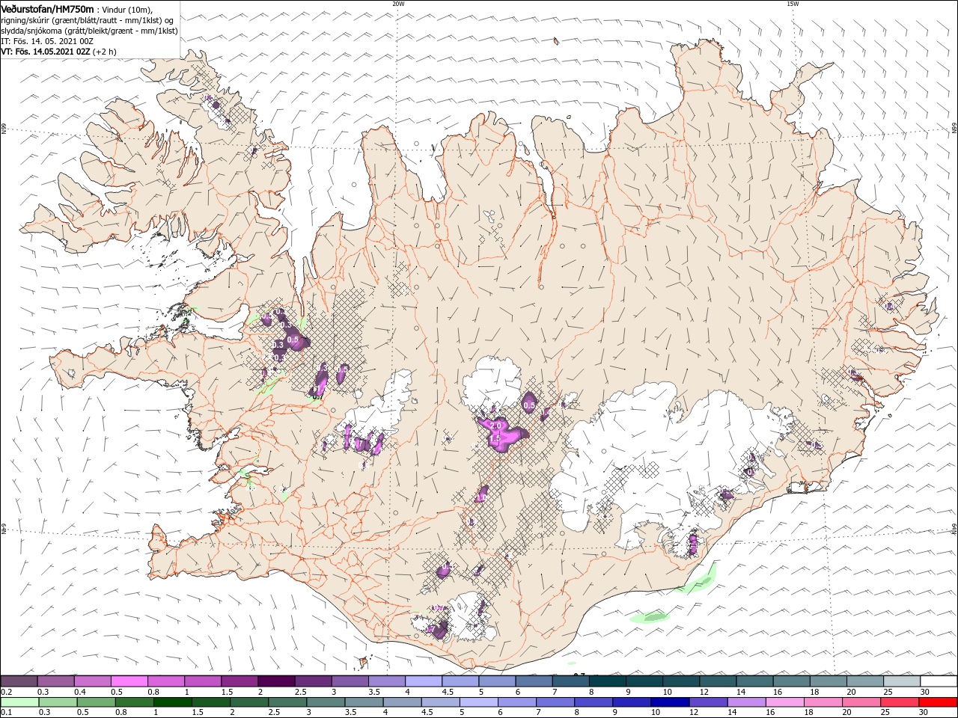The height and width of the screenshot is (718, 958).
Task: Pick top-row dark teal swatch above 8
Action: click(x=608, y=681)
